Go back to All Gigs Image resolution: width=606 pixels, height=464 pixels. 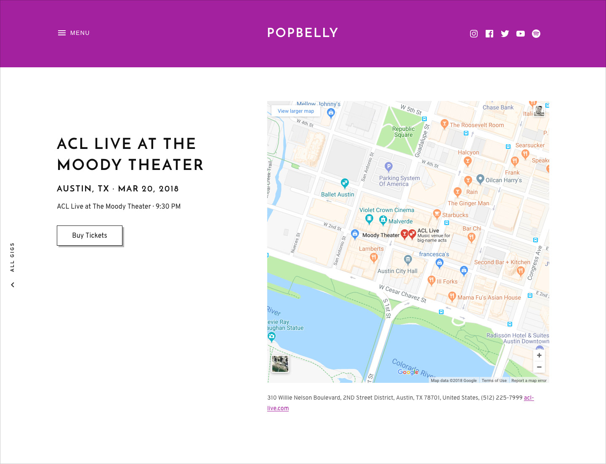point(12,257)
